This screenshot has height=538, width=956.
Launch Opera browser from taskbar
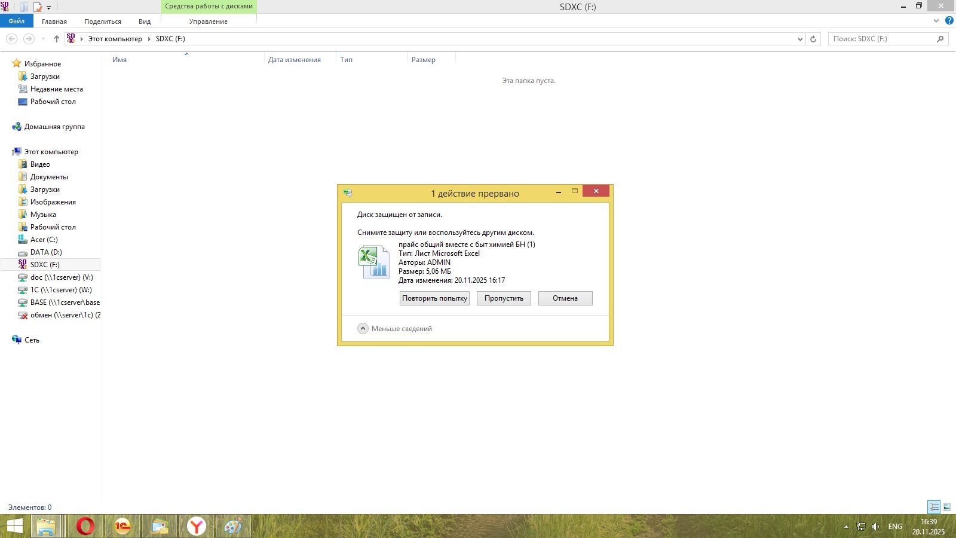[85, 526]
